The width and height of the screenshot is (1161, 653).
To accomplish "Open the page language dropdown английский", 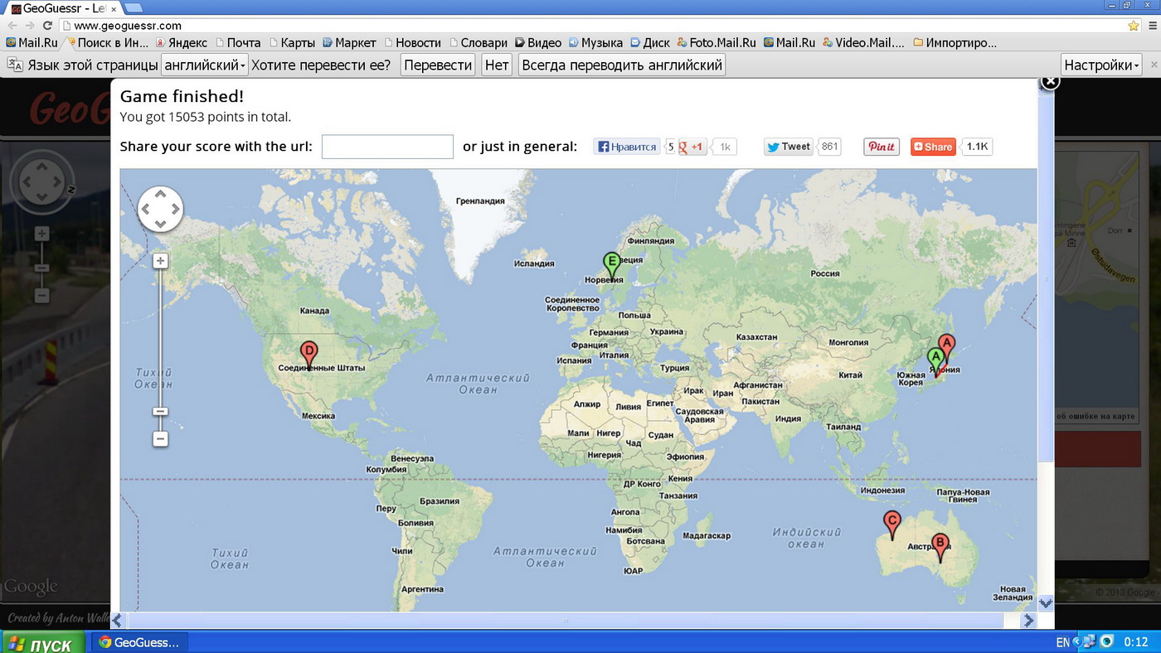I will pyautogui.click(x=205, y=65).
